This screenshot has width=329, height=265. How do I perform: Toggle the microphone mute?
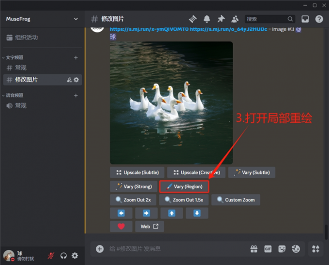[51, 256]
